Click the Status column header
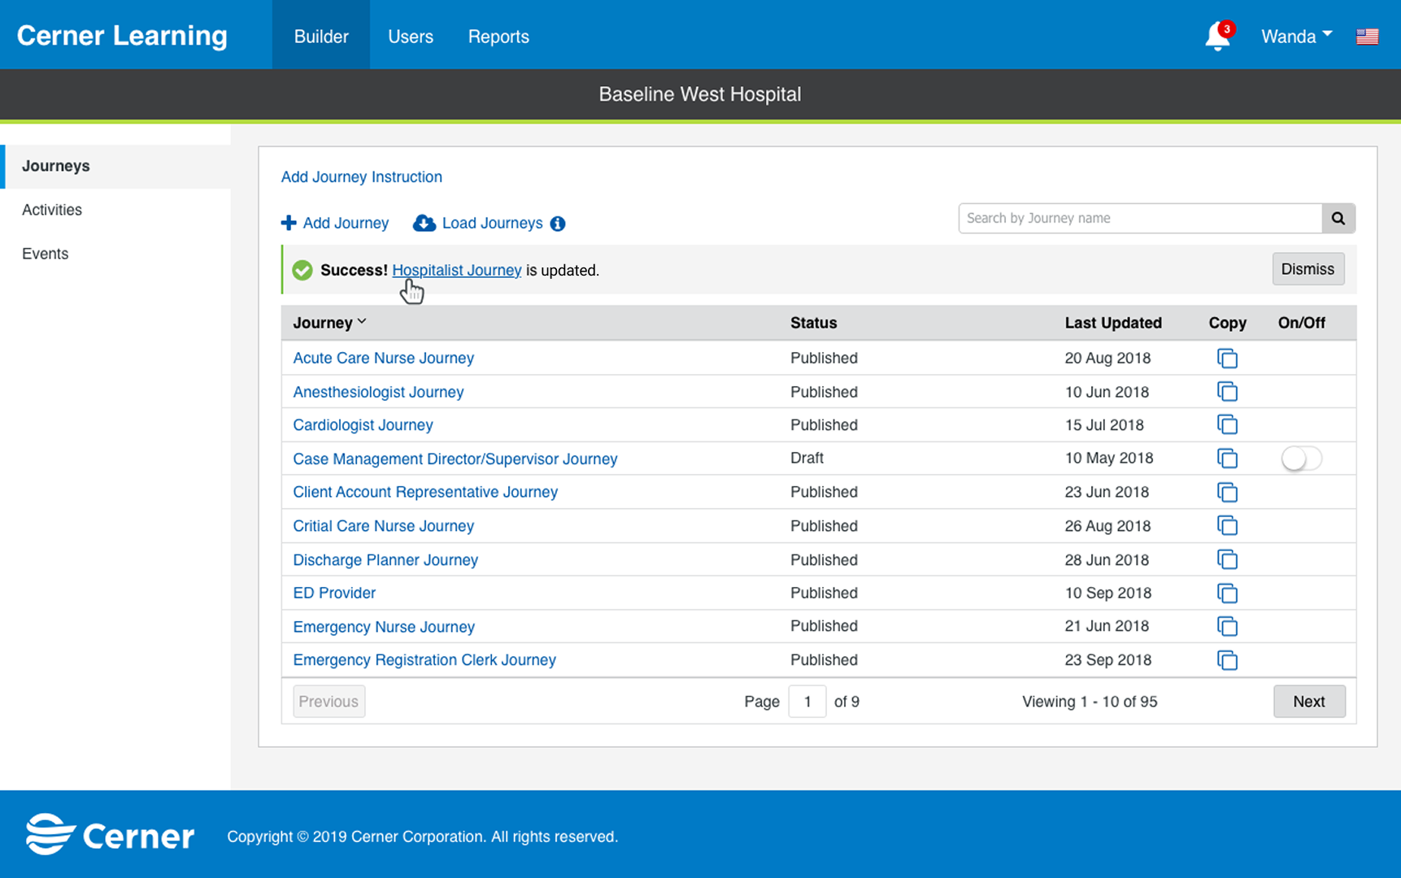The width and height of the screenshot is (1401, 878). (813, 323)
